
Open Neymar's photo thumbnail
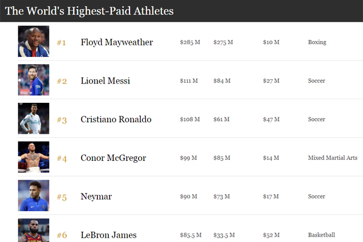tap(33, 195)
